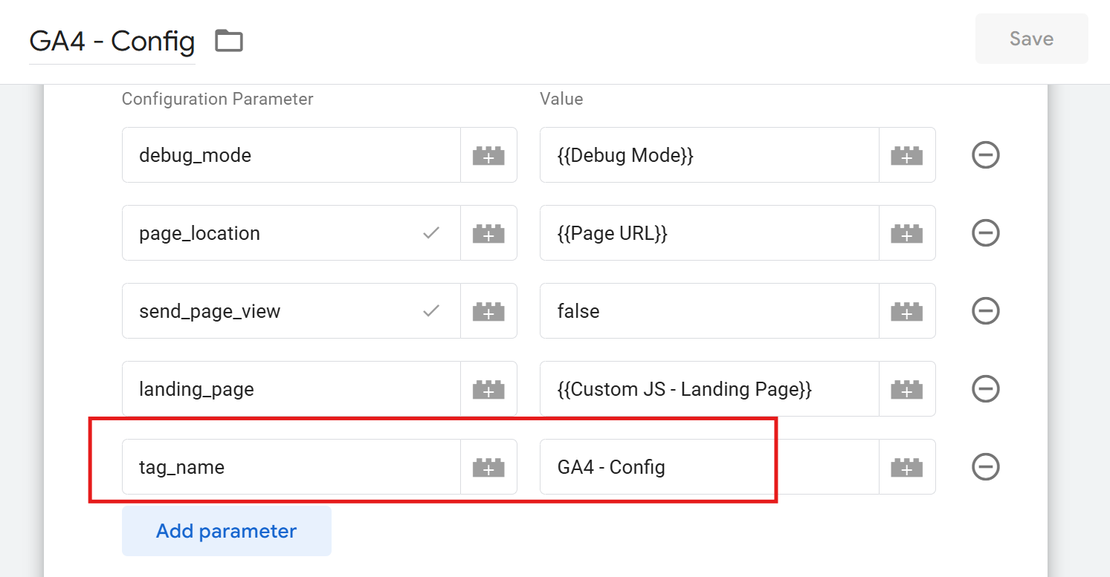
Task: Open variable picker for the false value
Action: (907, 311)
